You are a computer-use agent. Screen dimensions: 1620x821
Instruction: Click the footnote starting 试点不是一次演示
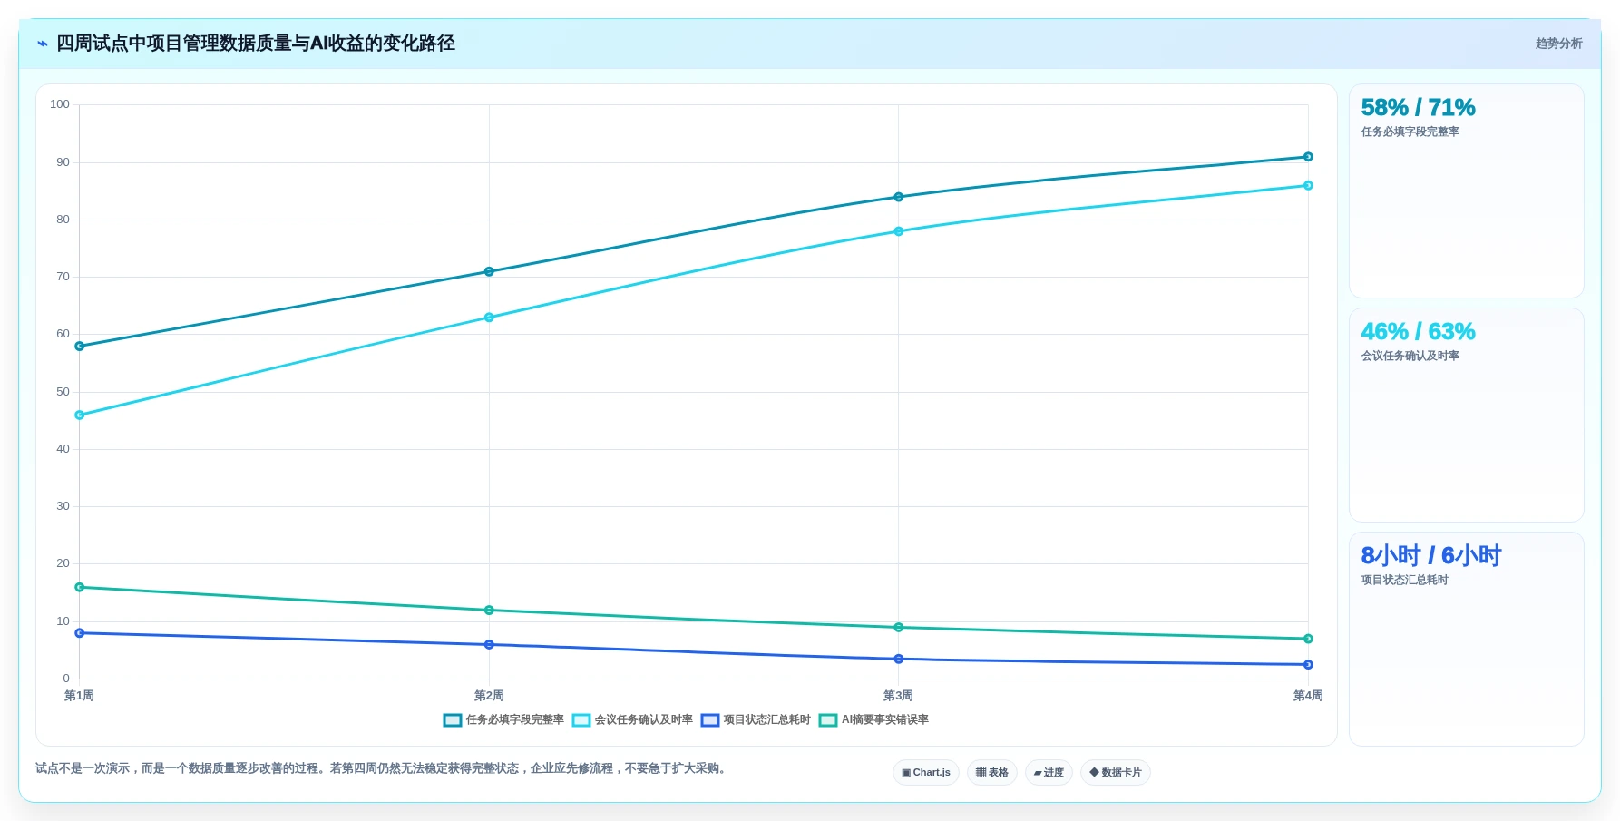click(383, 768)
